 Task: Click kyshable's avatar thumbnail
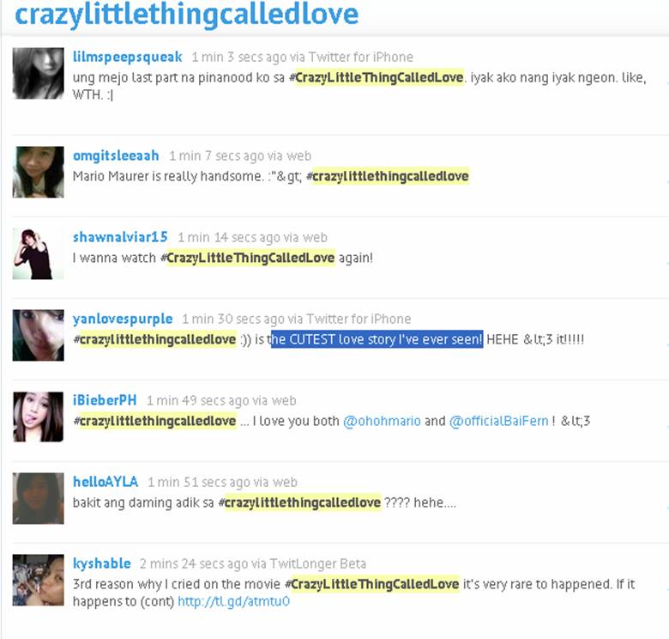pos(39,580)
